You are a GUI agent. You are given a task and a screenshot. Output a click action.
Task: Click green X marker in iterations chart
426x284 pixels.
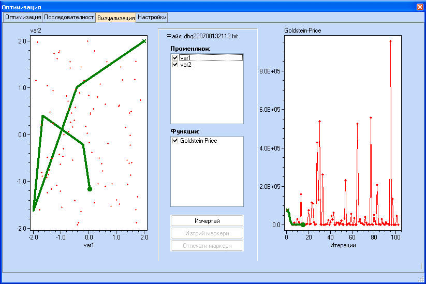[287, 211]
